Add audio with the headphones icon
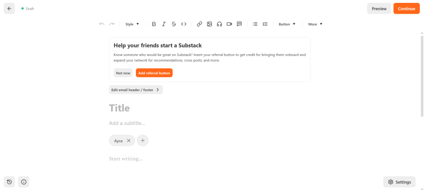The height and width of the screenshot is (190, 424). 219,24
